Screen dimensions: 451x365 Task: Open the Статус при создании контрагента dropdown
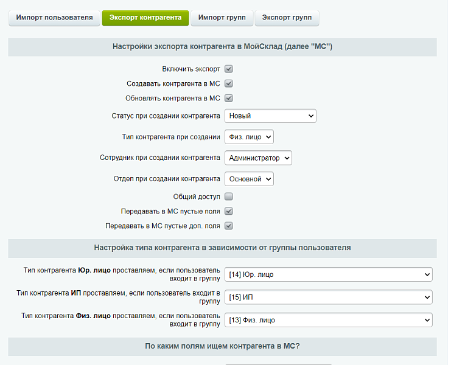tap(270, 116)
